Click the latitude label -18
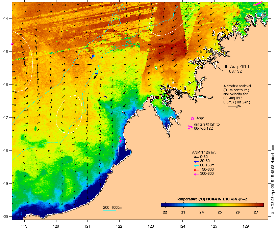This screenshot has height=229, width=277. (x=5, y=151)
